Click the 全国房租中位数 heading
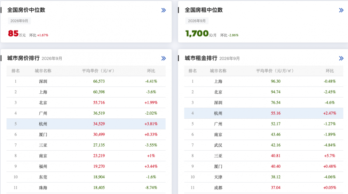Viewport: 348px width, 194px height. (x=204, y=10)
